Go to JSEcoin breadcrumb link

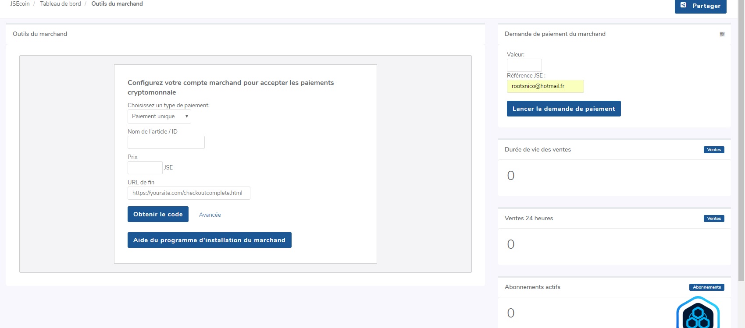[x=20, y=4]
